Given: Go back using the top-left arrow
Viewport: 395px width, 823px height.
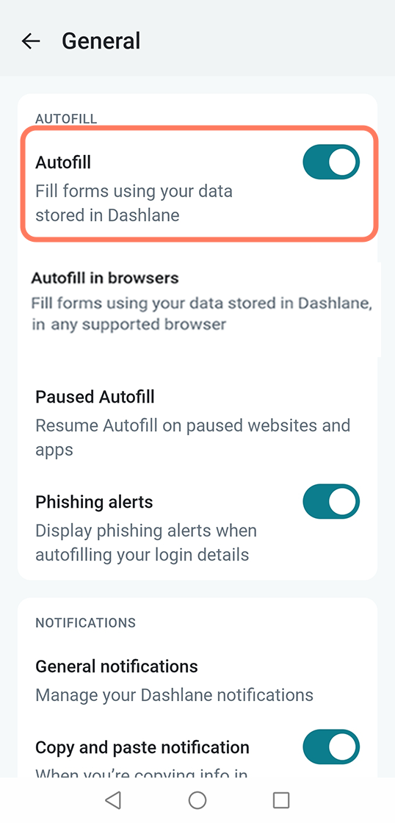Looking at the screenshot, I should [x=31, y=41].
